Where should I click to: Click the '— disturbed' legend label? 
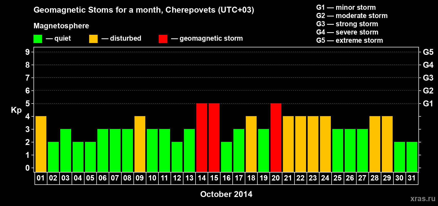121,38
